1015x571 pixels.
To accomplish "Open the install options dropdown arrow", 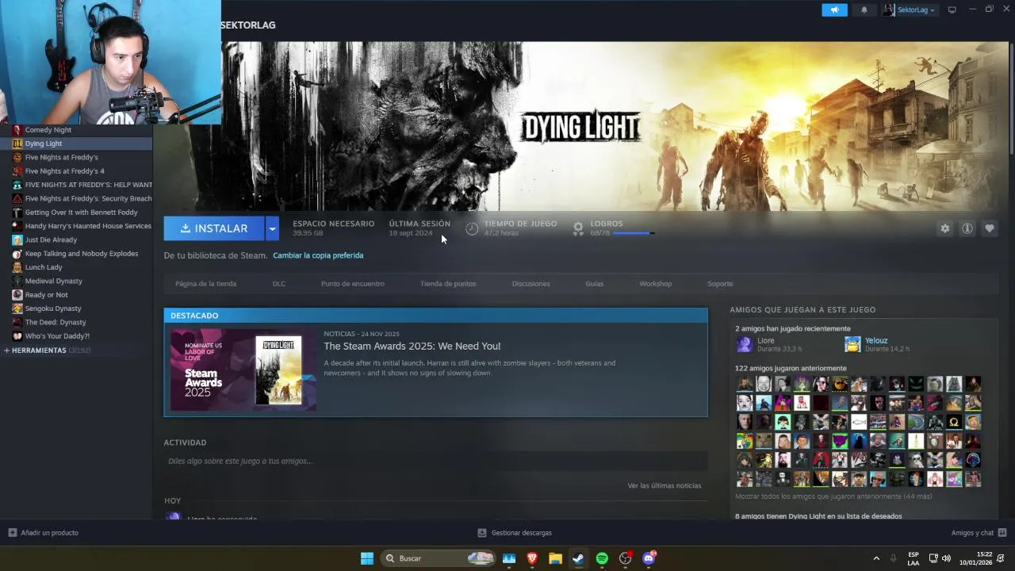I will [x=272, y=228].
